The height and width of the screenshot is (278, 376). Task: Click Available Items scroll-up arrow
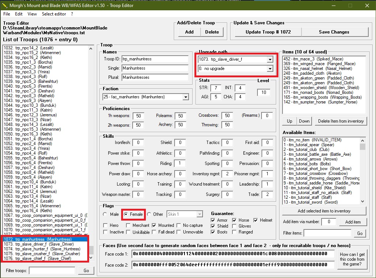tap(363, 141)
